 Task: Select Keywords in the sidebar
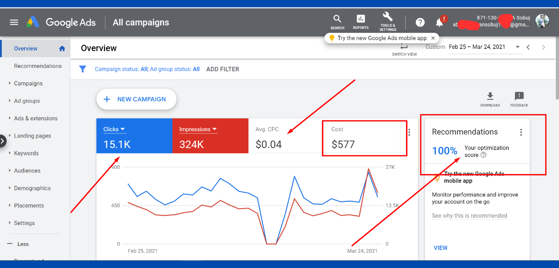(26, 153)
